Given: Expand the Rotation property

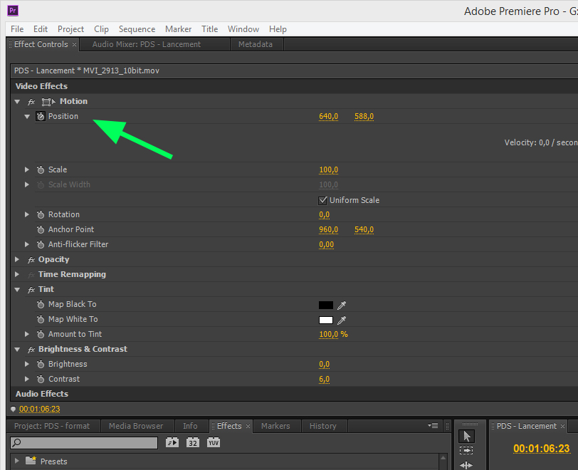Looking at the screenshot, I should pos(27,215).
